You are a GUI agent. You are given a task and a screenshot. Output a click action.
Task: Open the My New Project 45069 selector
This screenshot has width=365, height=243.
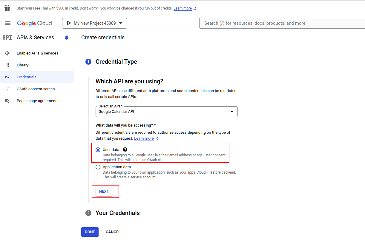coord(94,23)
